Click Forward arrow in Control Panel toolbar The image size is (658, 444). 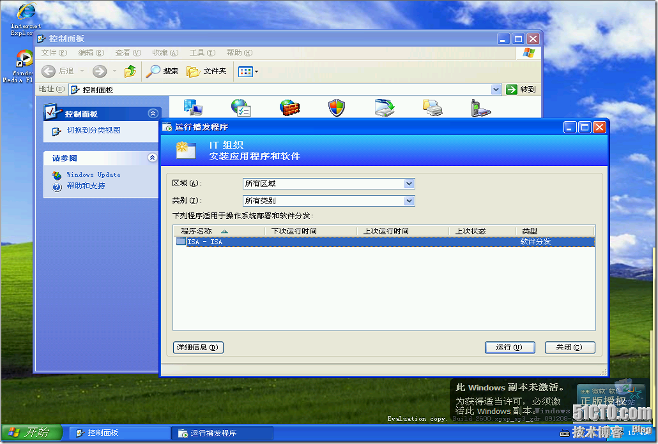click(100, 71)
